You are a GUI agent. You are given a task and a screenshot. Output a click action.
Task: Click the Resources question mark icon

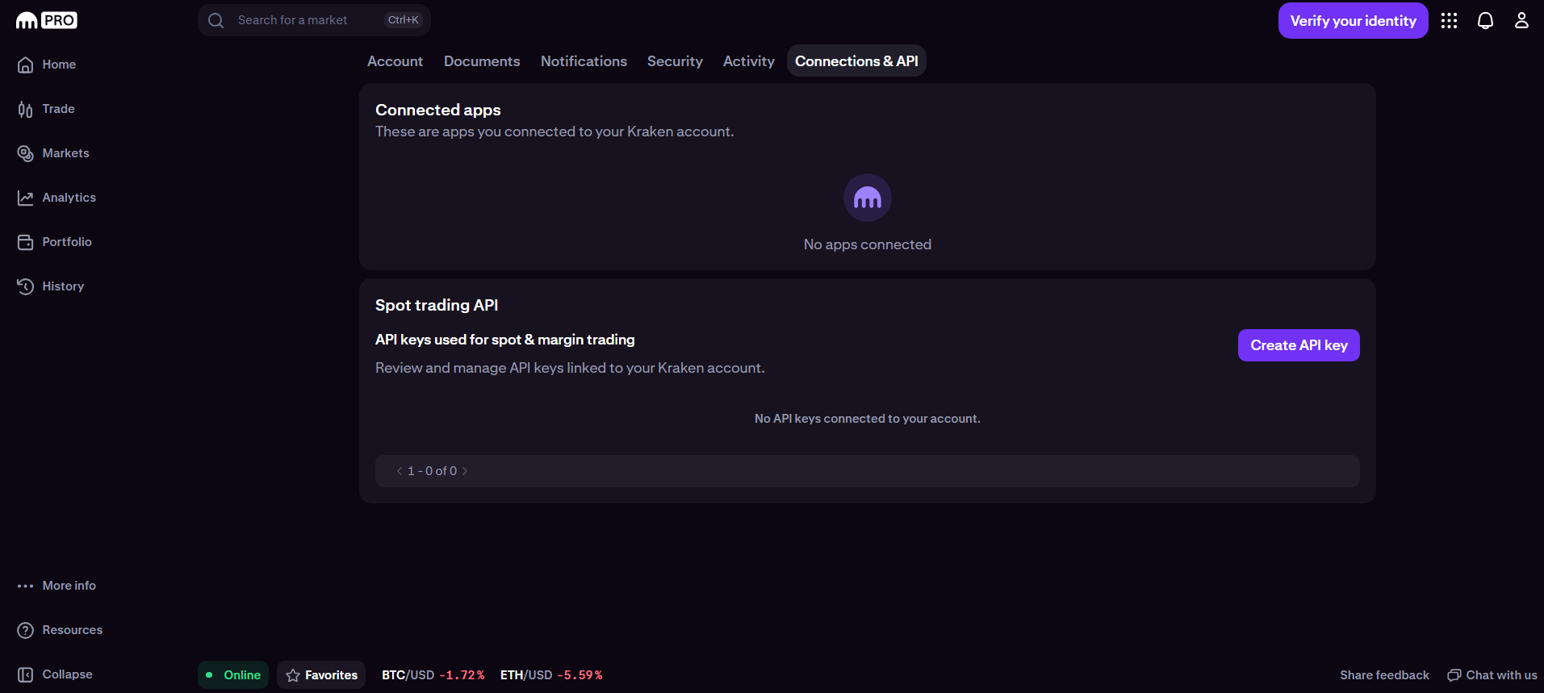26,630
